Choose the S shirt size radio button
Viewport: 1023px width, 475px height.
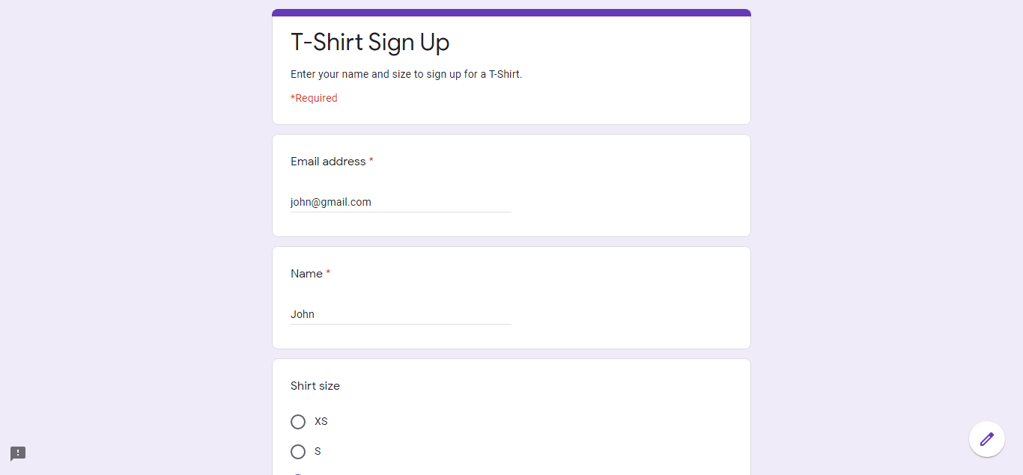tap(298, 452)
